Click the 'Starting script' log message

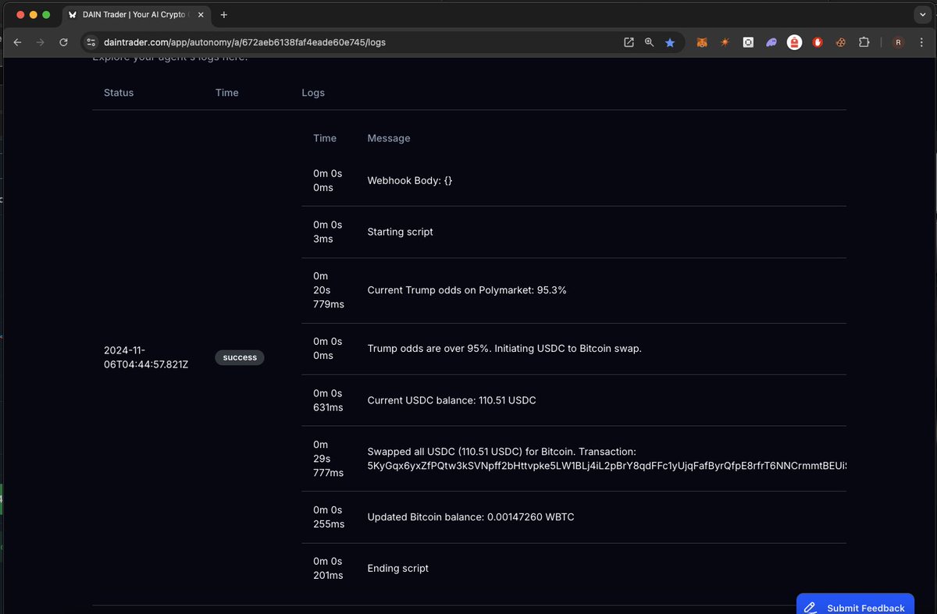400,232
